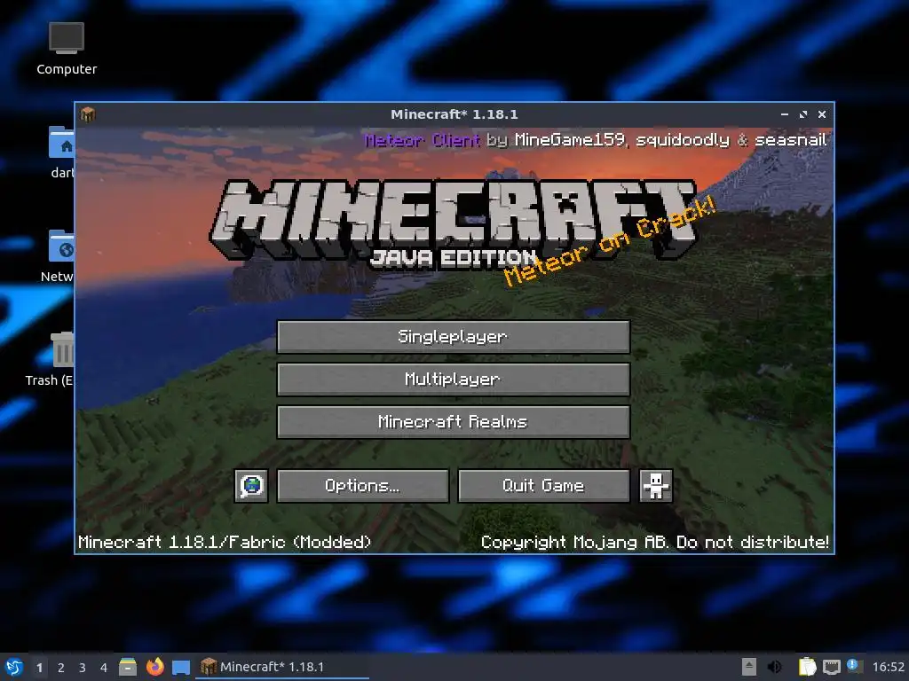Select Minecraft 1.18.1 taskbar entry
The image size is (909, 681).
282,667
